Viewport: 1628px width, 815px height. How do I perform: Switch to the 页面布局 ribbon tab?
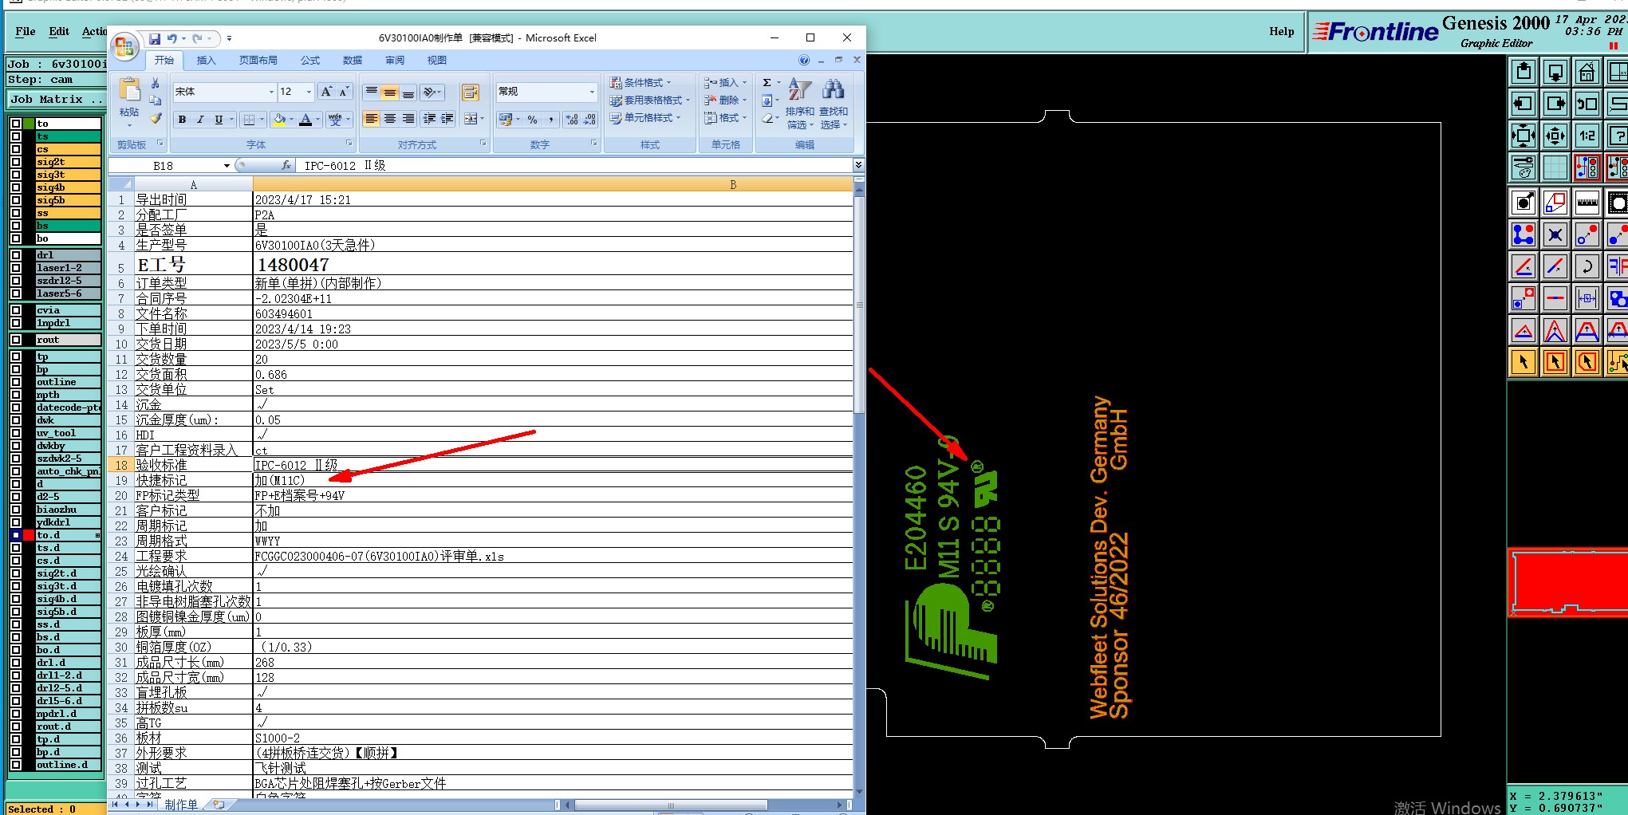tap(258, 61)
